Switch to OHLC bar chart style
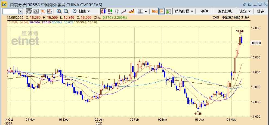Image resolution: width=269 pixels, height=125 pixels. point(117,11)
